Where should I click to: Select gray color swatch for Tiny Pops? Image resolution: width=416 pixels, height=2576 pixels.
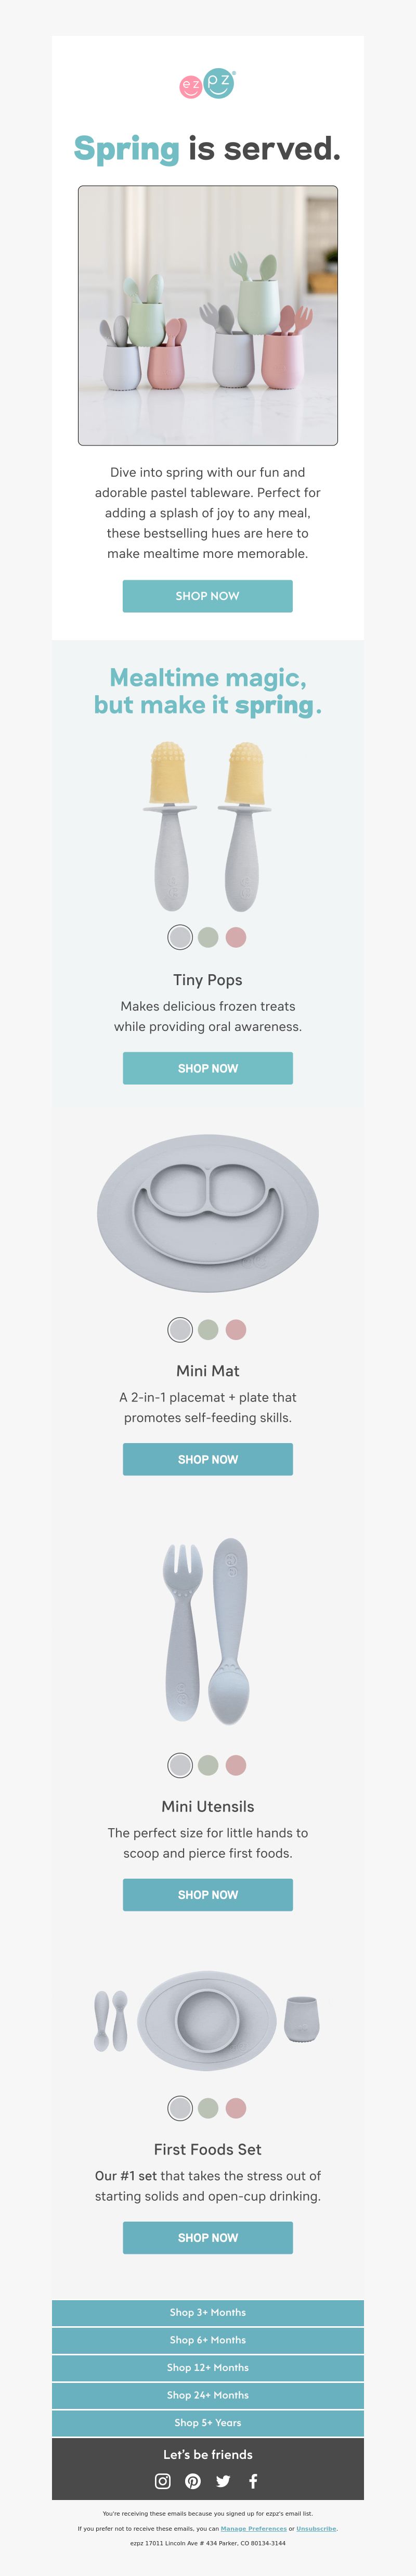[180, 937]
